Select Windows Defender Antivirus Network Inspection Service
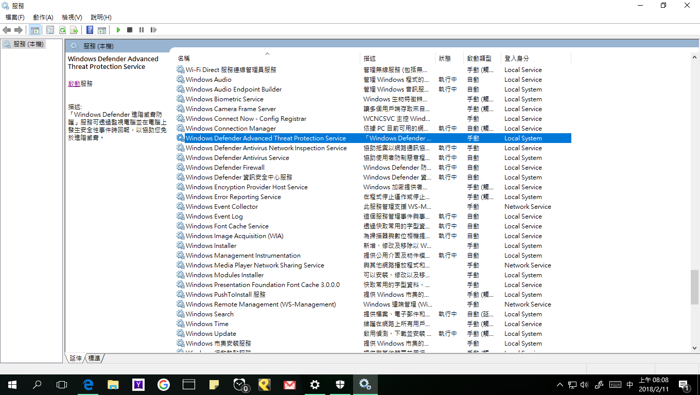Viewport: 700px width, 395px height. [373, 148]
